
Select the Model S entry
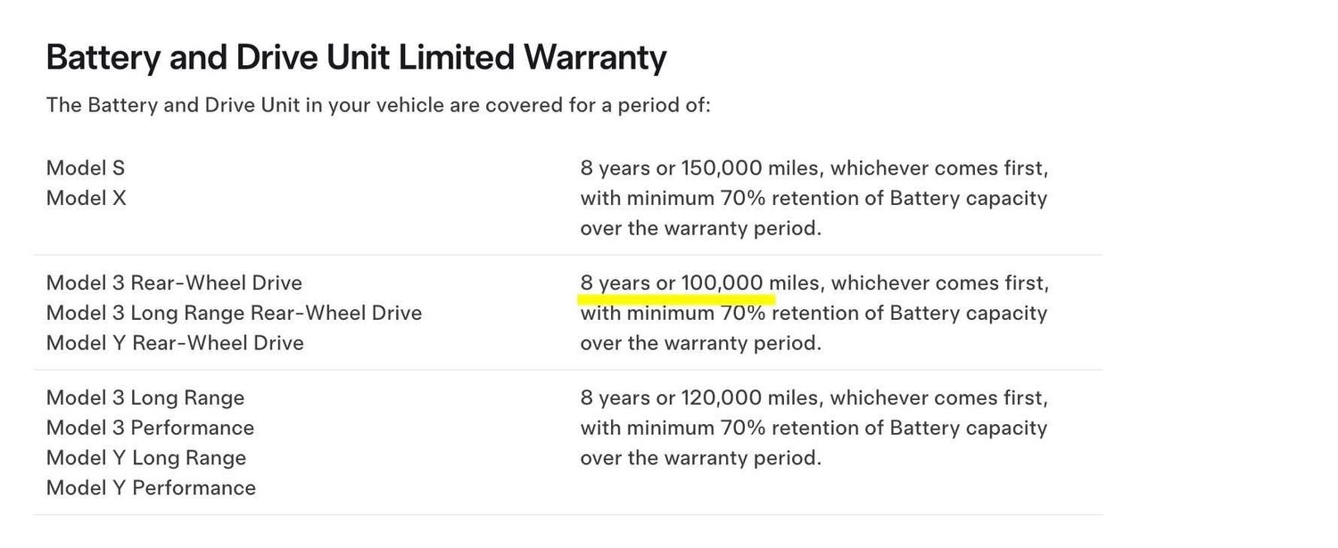tap(86, 168)
